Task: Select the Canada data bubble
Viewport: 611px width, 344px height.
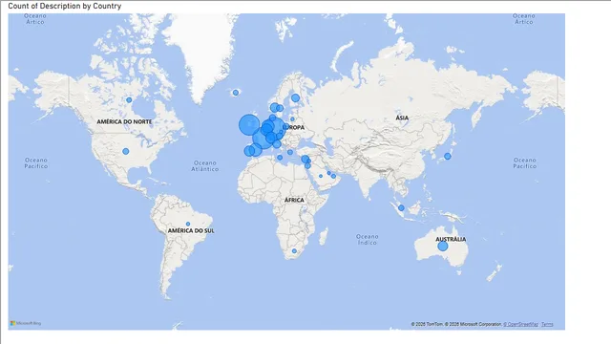Action: pyautogui.click(x=129, y=100)
